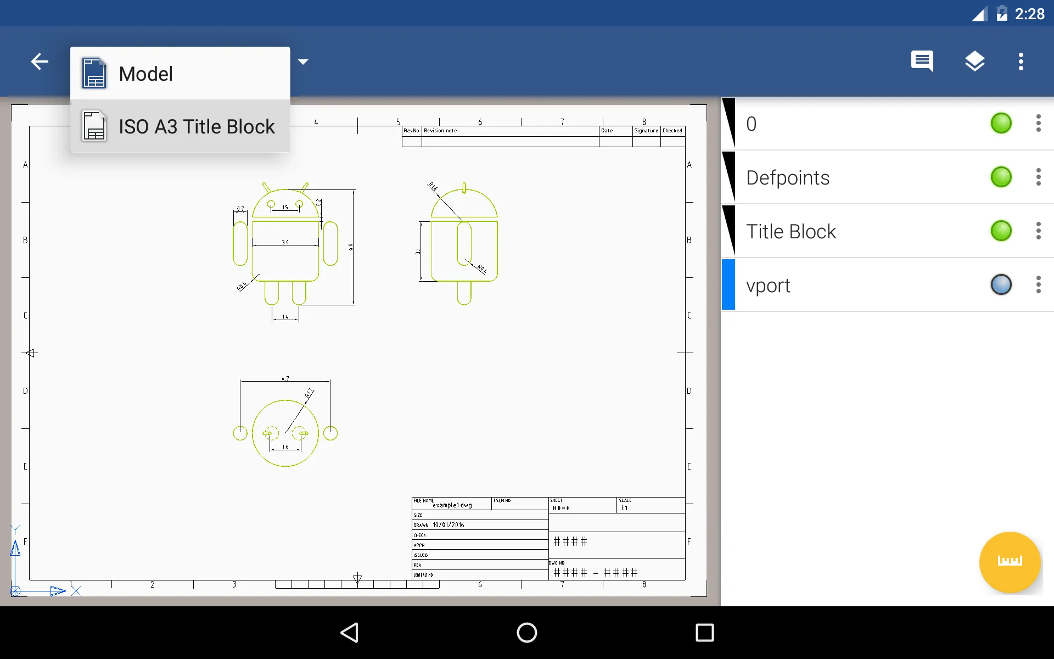Expand the sheet selector dropdown arrow
This screenshot has width=1054, height=659.
coord(304,62)
